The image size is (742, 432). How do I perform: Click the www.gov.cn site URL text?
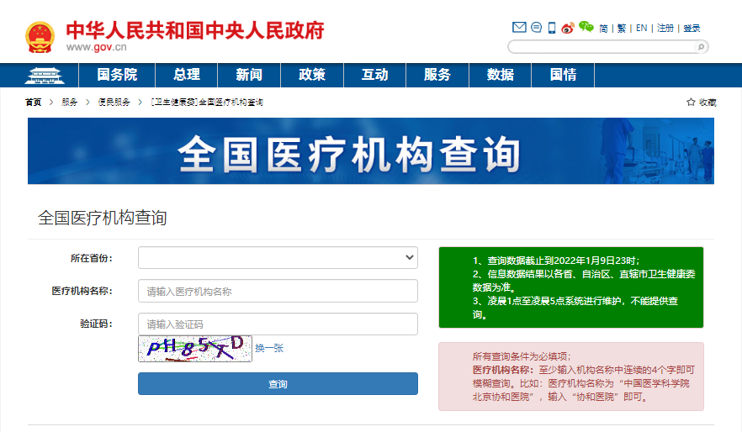97,47
